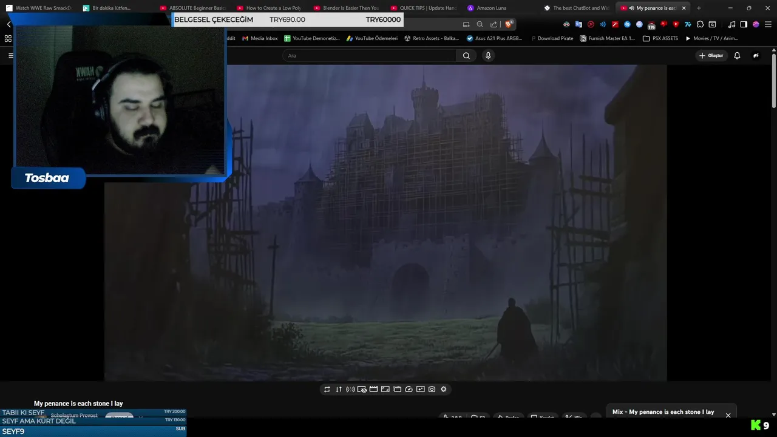Open the YouTube account avatar menu

coord(756,56)
